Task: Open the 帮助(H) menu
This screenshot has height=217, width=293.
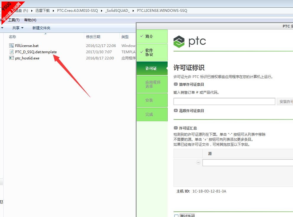Action: click(x=30, y=20)
